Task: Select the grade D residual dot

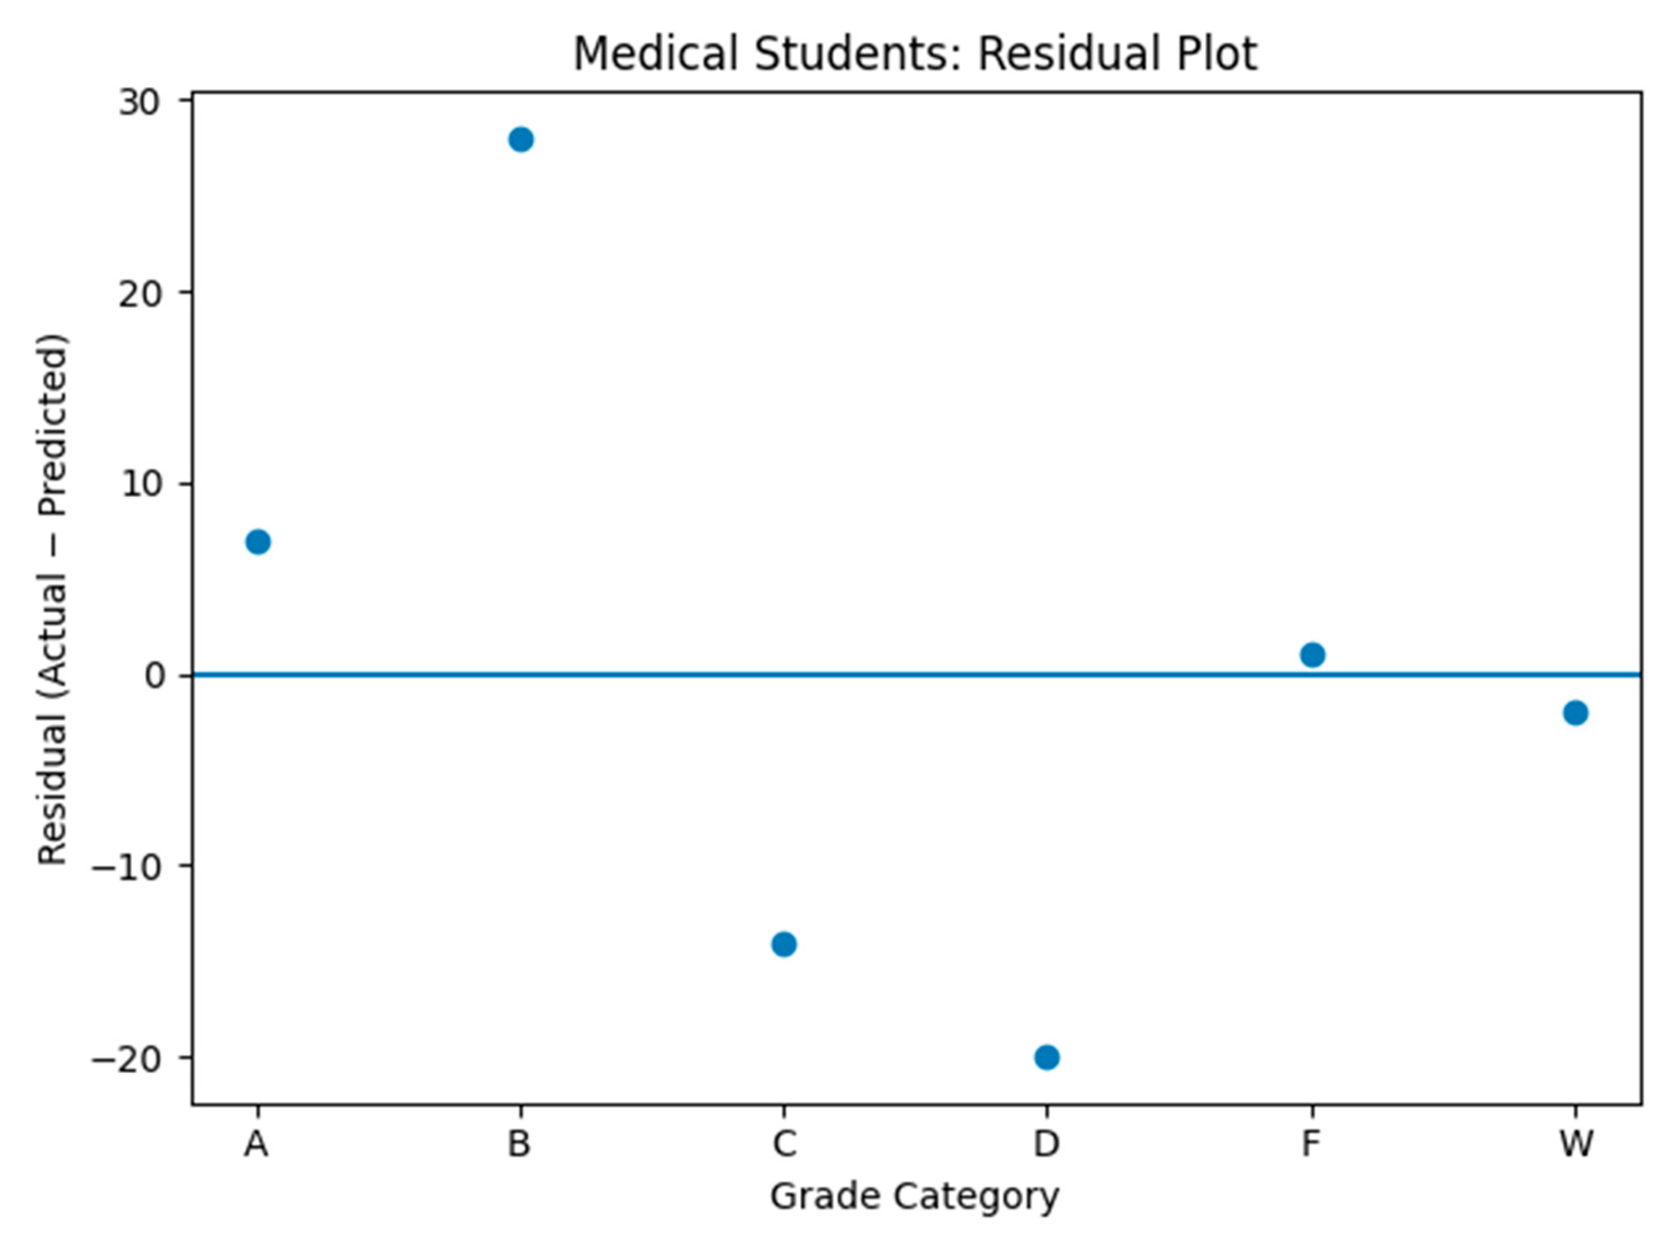Action: pyautogui.click(x=1047, y=1057)
